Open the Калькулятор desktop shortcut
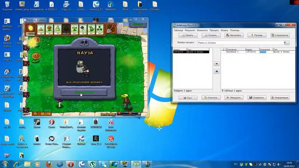 point(36,6)
